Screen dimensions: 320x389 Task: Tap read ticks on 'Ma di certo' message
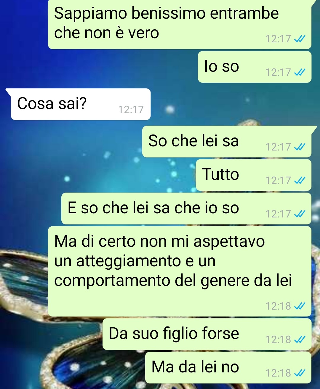(x=300, y=306)
